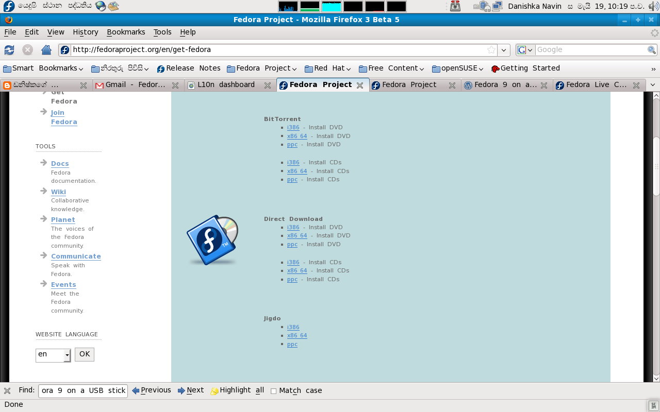
Task: Click OK button for language
Action: pos(85,354)
